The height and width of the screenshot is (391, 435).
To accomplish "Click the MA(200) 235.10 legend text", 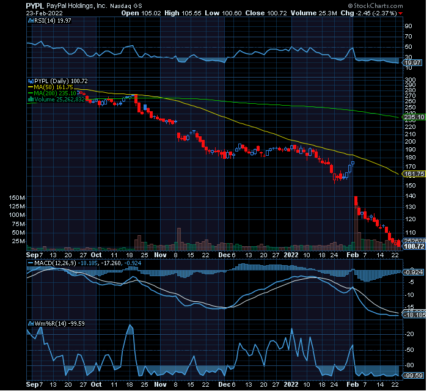I will tap(55, 93).
